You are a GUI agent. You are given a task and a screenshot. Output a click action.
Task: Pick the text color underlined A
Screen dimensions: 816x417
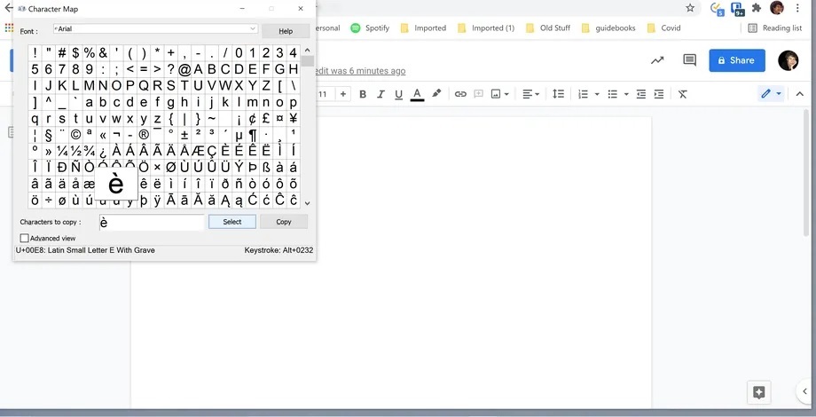(x=417, y=94)
